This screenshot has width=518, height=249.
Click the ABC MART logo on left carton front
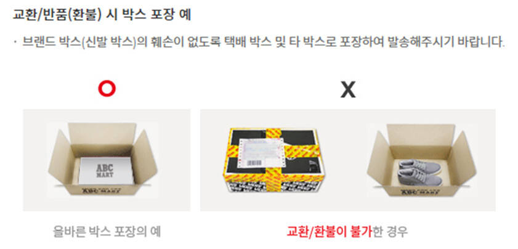[x=102, y=190]
